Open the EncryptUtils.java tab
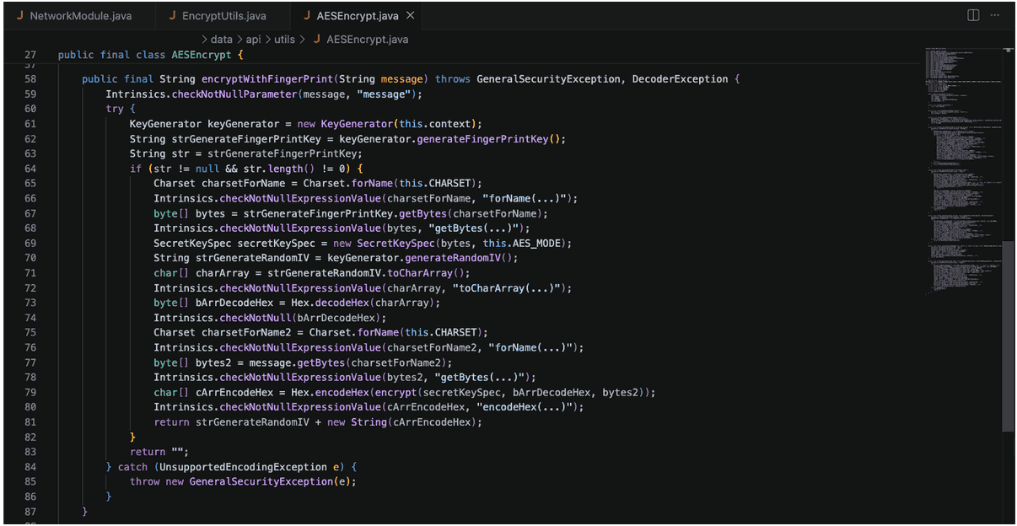 tap(217, 16)
